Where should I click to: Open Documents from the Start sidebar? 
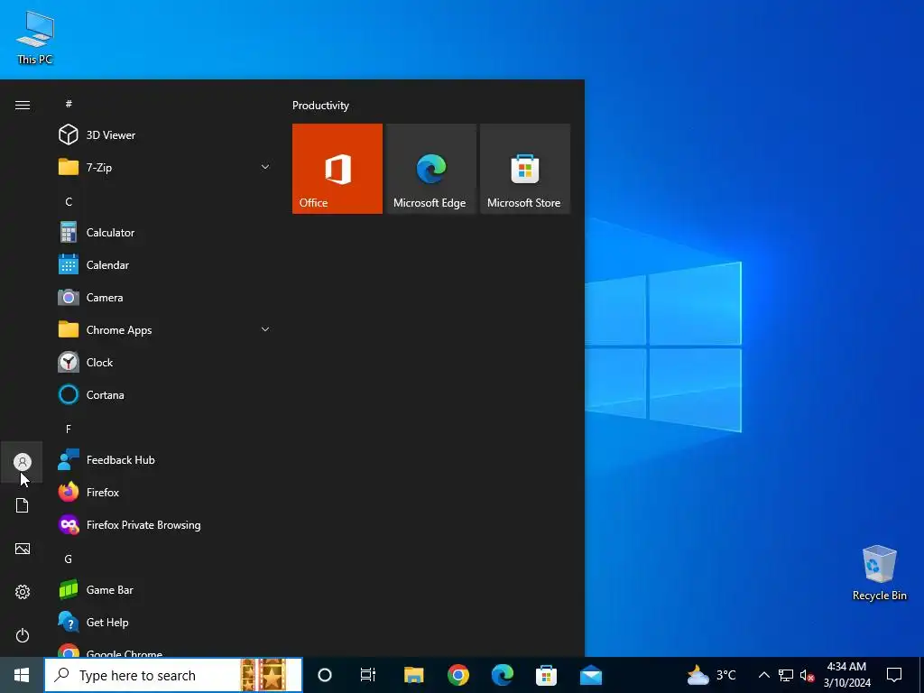click(23, 505)
